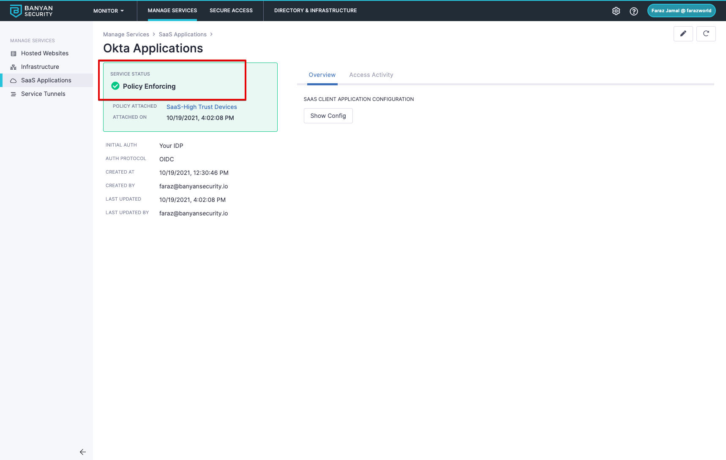Select the Overview tab
The image size is (726, 460).
(322, 75)
